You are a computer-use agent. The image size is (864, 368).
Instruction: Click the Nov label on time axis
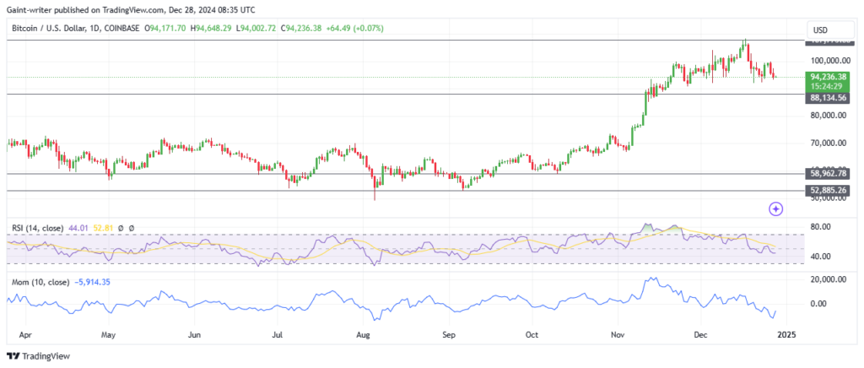617,334
